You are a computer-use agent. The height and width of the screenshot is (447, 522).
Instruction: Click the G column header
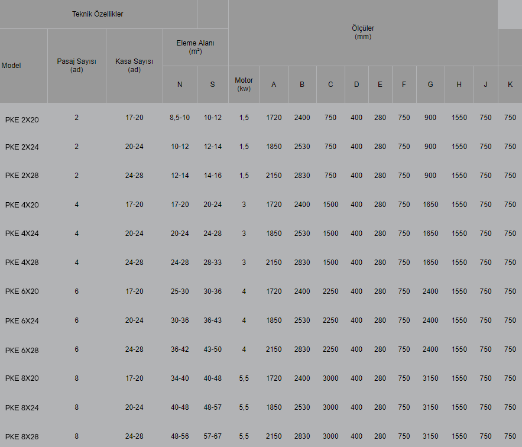pos(430,85)
